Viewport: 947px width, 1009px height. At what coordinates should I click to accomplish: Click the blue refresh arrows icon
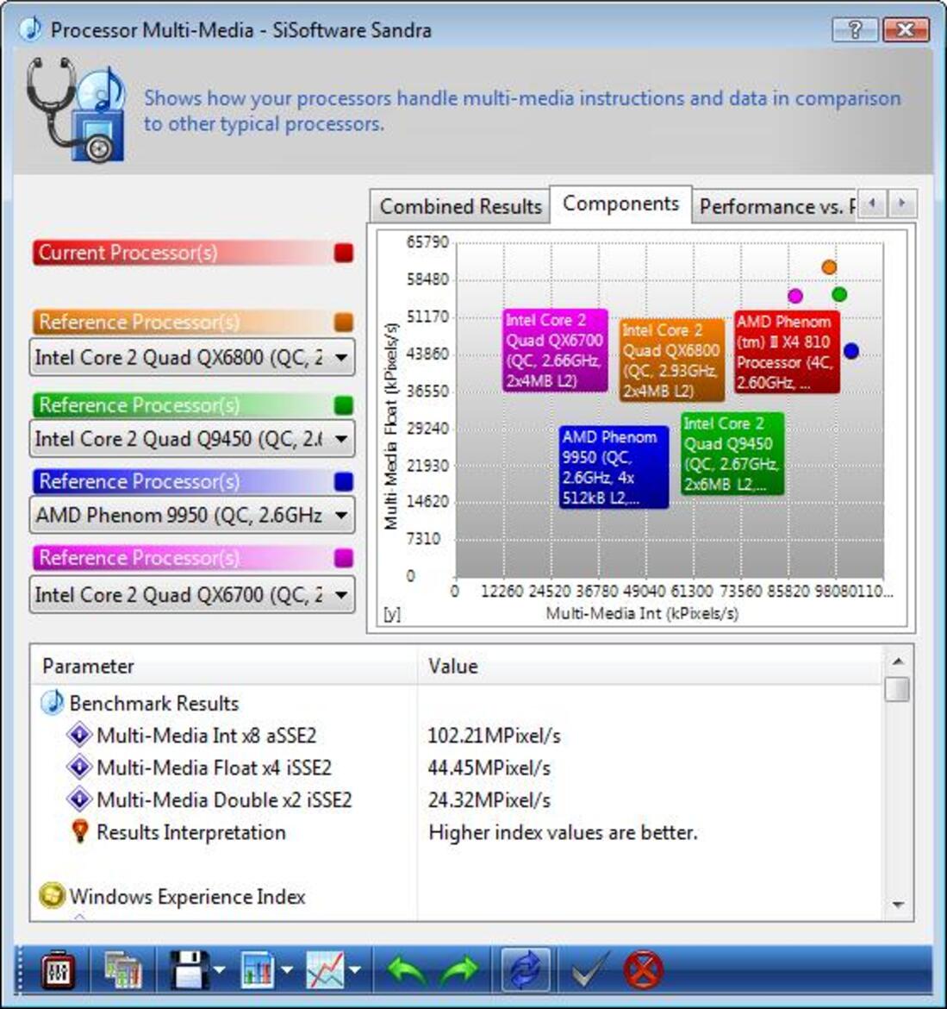[526, 970]
